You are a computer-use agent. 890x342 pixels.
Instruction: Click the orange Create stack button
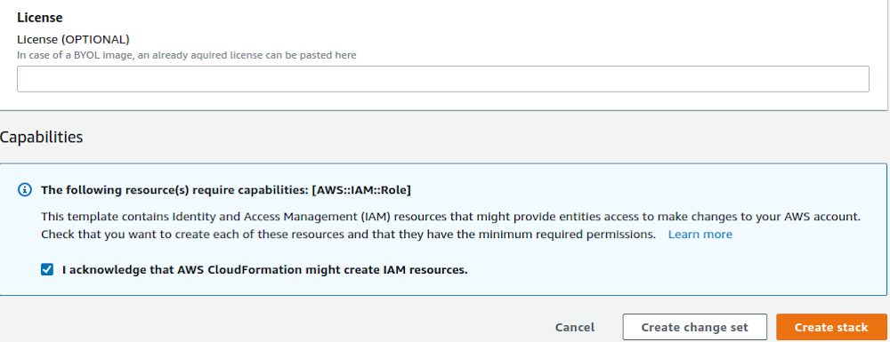click(x=831, y=327)
